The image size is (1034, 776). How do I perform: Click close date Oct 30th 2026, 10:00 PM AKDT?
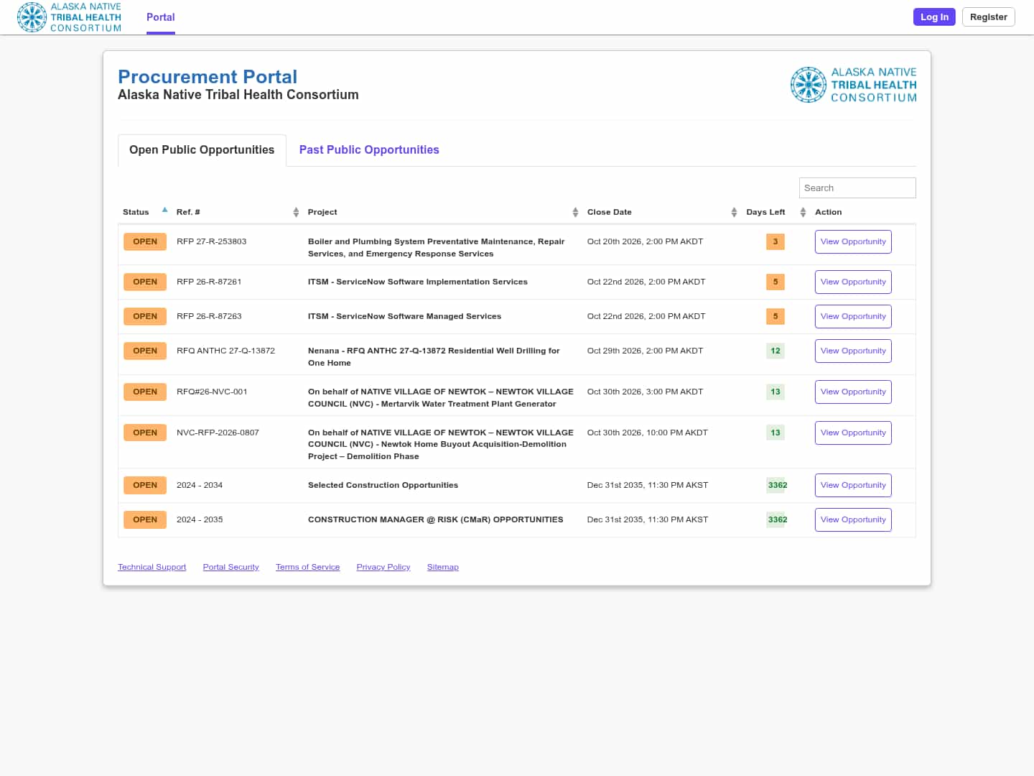point(648,433)
